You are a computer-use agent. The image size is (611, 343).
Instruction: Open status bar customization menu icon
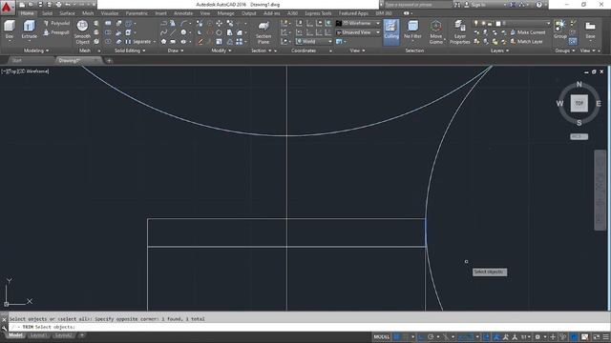605,336
